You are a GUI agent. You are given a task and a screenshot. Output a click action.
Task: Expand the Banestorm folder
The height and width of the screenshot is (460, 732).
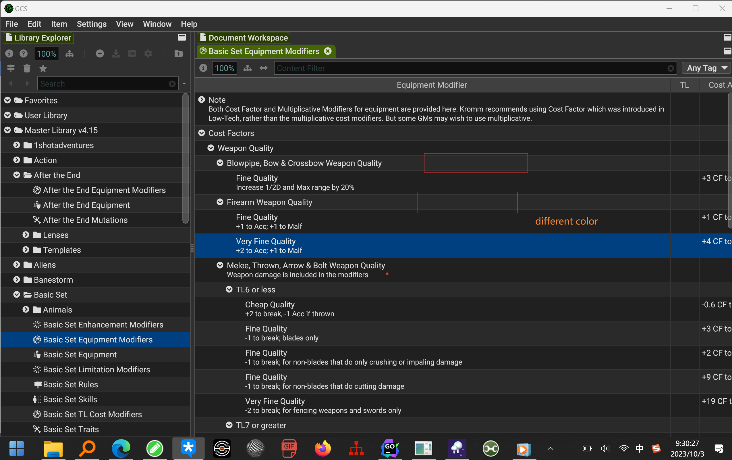[17, 280]
